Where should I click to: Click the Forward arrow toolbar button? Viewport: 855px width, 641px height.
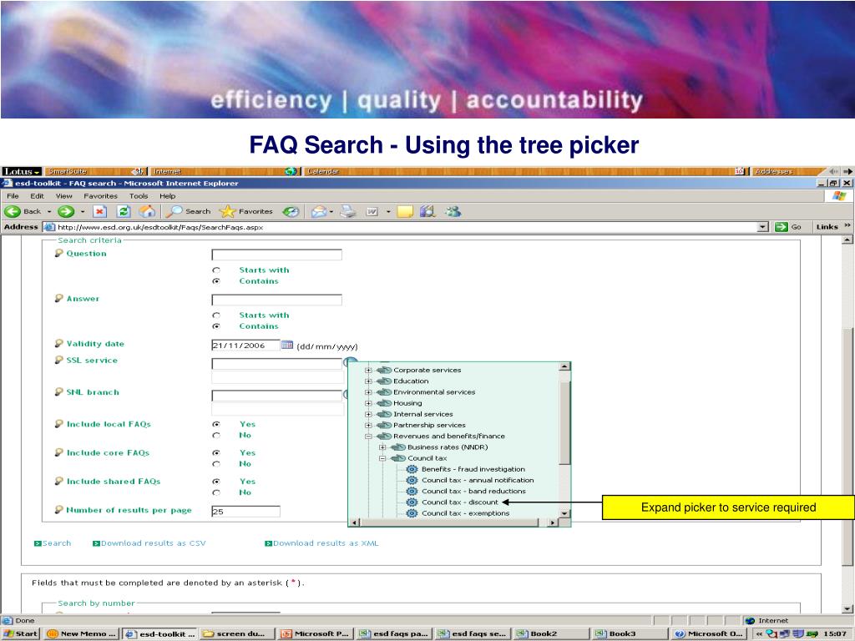click(66, 211)
